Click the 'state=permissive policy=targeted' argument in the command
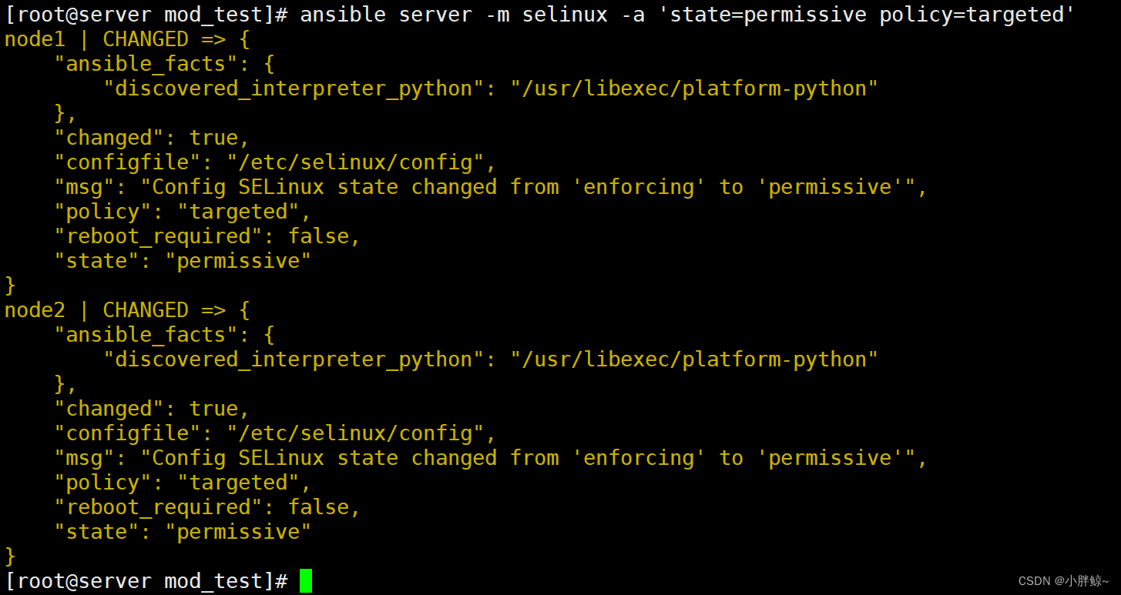This screenshot has width=1121, height=595. point(873,15)
